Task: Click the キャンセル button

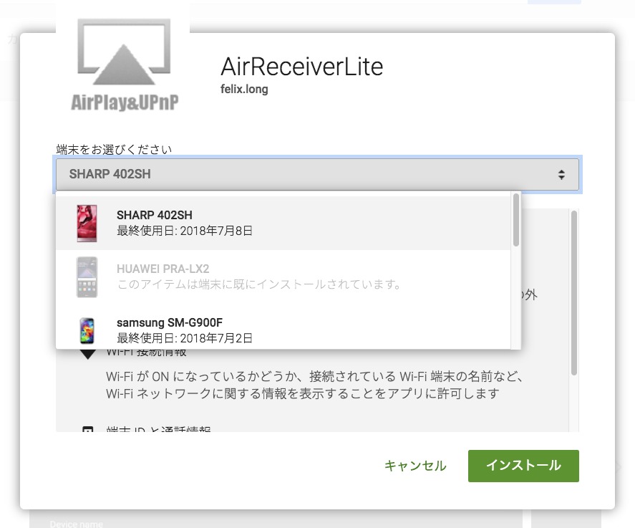Action: coord(415,466)
